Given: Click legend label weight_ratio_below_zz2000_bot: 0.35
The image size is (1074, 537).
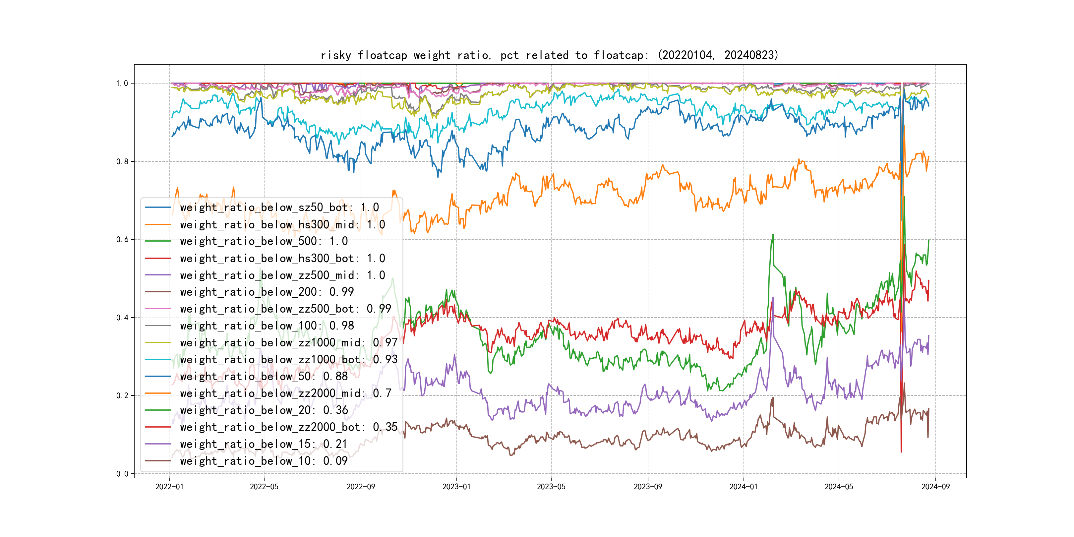Looking at the screenshot, I should point(288,427).
